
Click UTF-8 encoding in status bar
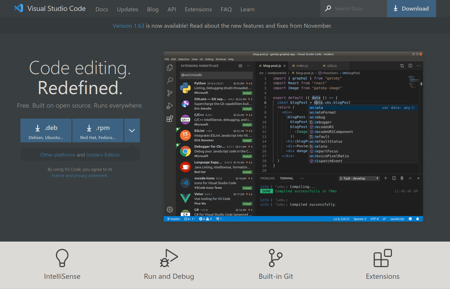(374, 219)
